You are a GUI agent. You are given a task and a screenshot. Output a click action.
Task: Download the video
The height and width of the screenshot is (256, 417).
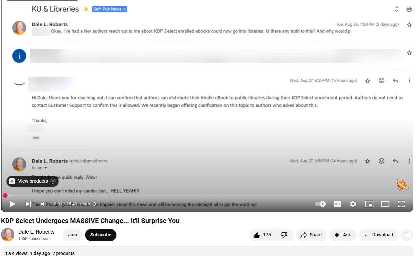pyautogui.click(x=378, y=235)
